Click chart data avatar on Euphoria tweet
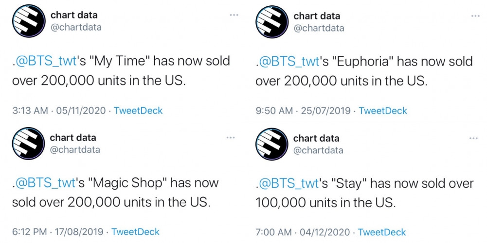This screenshot has width=487, height=243. 272,22
